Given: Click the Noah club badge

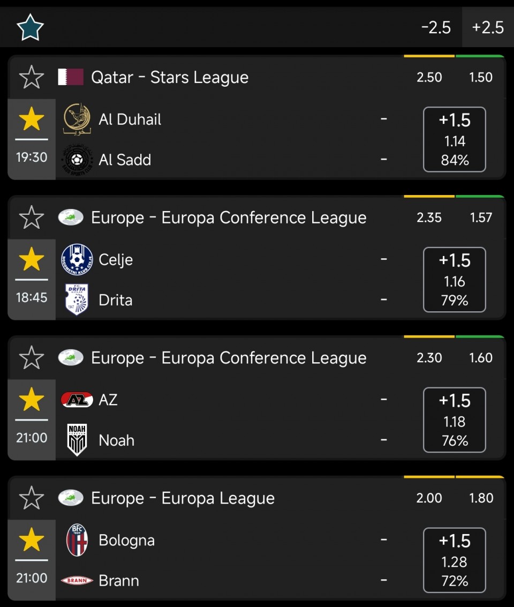Looking at the screenshot, I should [77, 440].
